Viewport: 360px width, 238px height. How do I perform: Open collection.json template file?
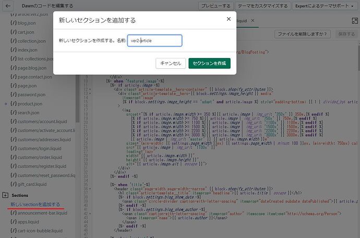point(31,41)
